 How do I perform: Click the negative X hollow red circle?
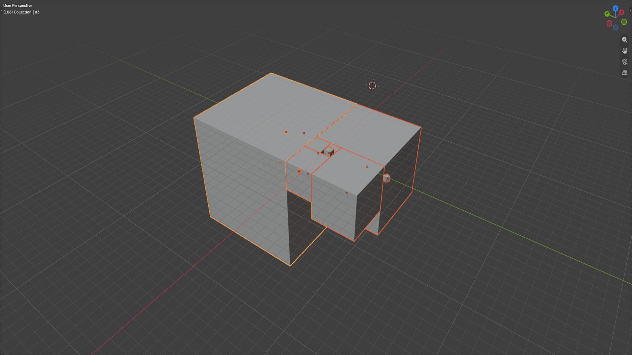click(609, 23)
